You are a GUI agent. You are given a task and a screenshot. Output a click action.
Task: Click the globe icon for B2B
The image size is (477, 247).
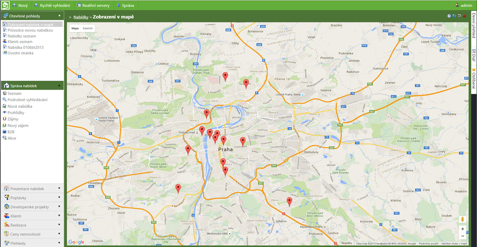tap(4, 132)
